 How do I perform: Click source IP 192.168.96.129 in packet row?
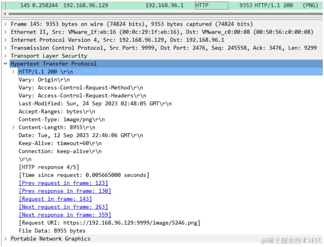click(86, 5)
